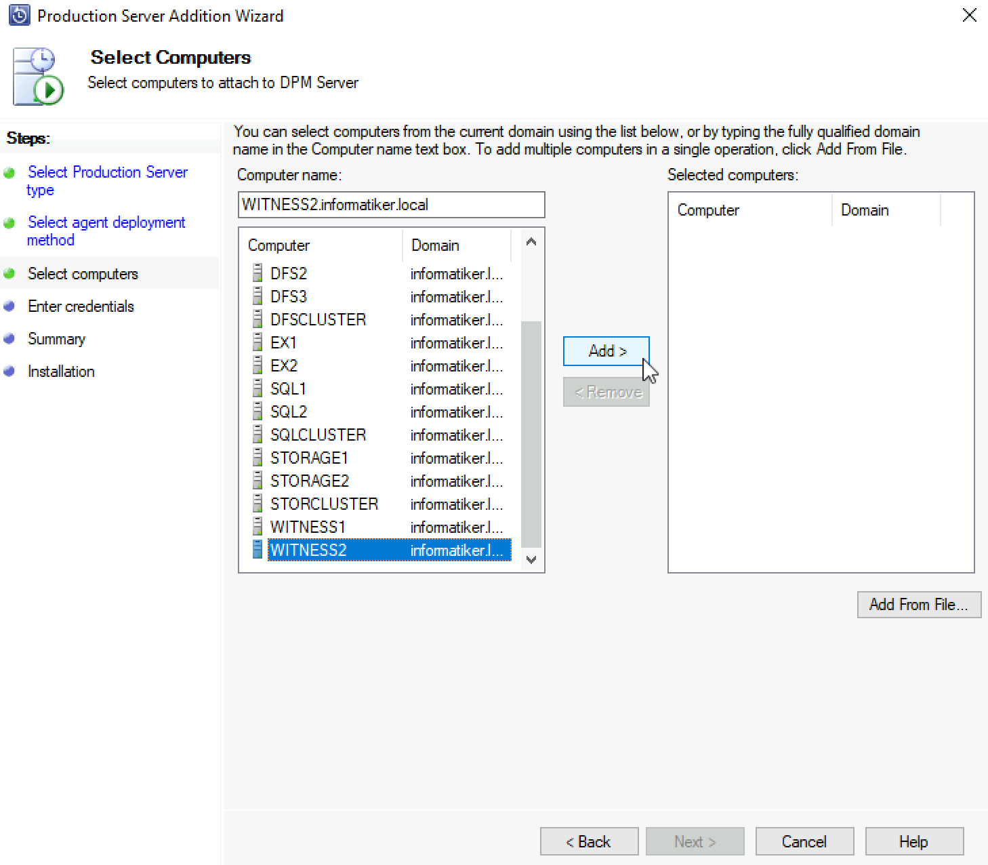
Task: Click server icon next to DFS3
Action: click(x=258, y=296)
